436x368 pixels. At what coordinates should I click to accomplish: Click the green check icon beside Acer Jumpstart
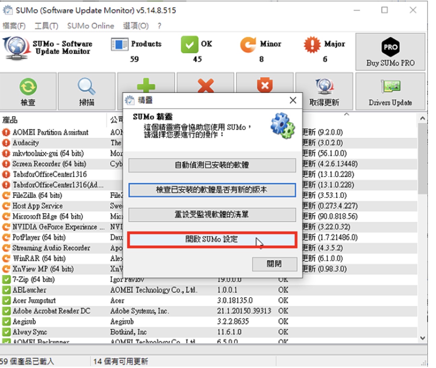[6, 300]
